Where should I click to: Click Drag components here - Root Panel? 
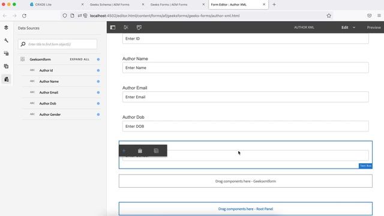pyautogui.click(x=245, y=209)
